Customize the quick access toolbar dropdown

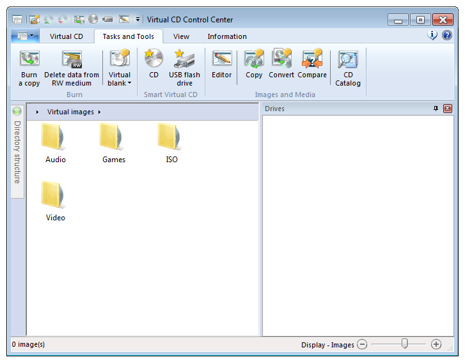point(138,20)
